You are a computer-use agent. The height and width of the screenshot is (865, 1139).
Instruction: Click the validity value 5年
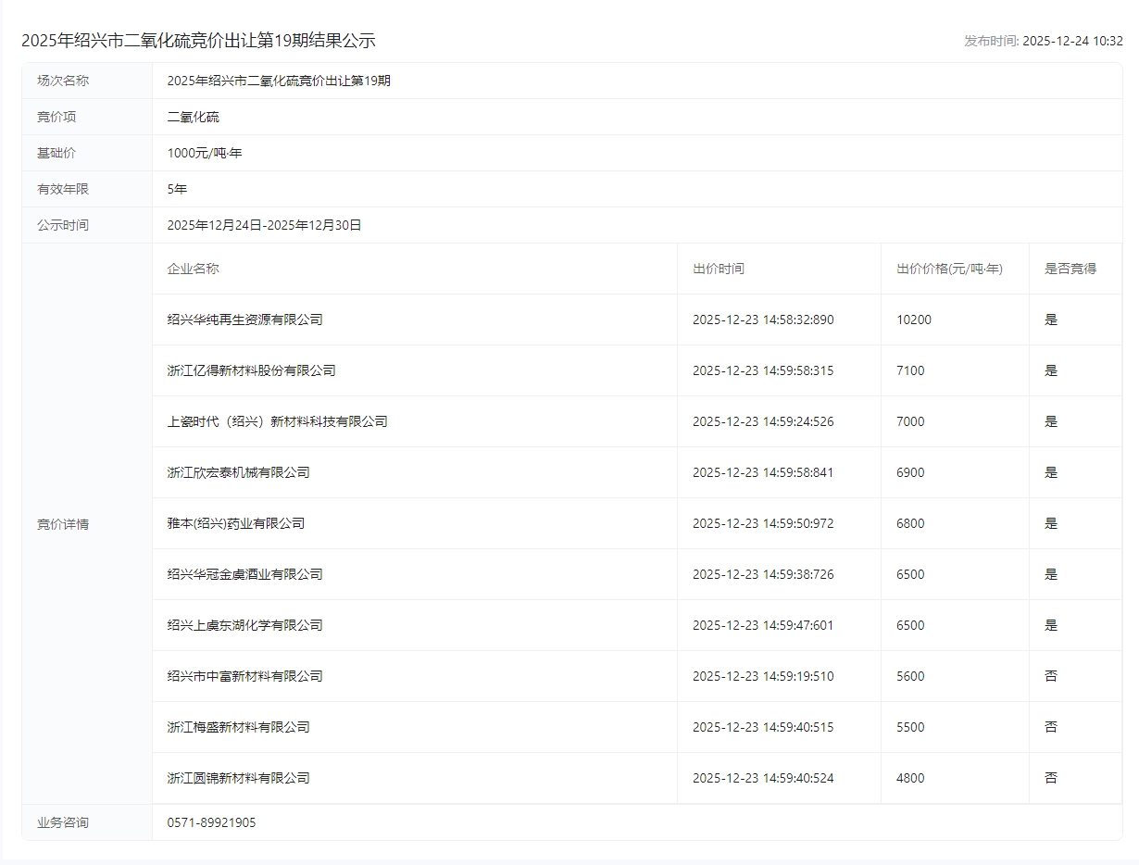[177, 189]
